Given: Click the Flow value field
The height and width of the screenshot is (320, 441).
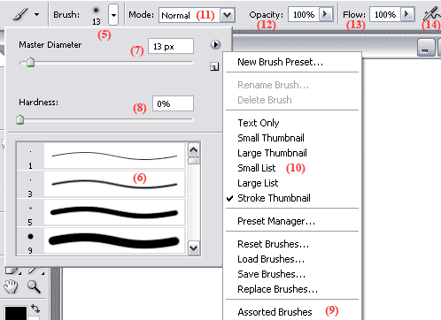Looking at the screenshot, I should click(x=385, y=14).
